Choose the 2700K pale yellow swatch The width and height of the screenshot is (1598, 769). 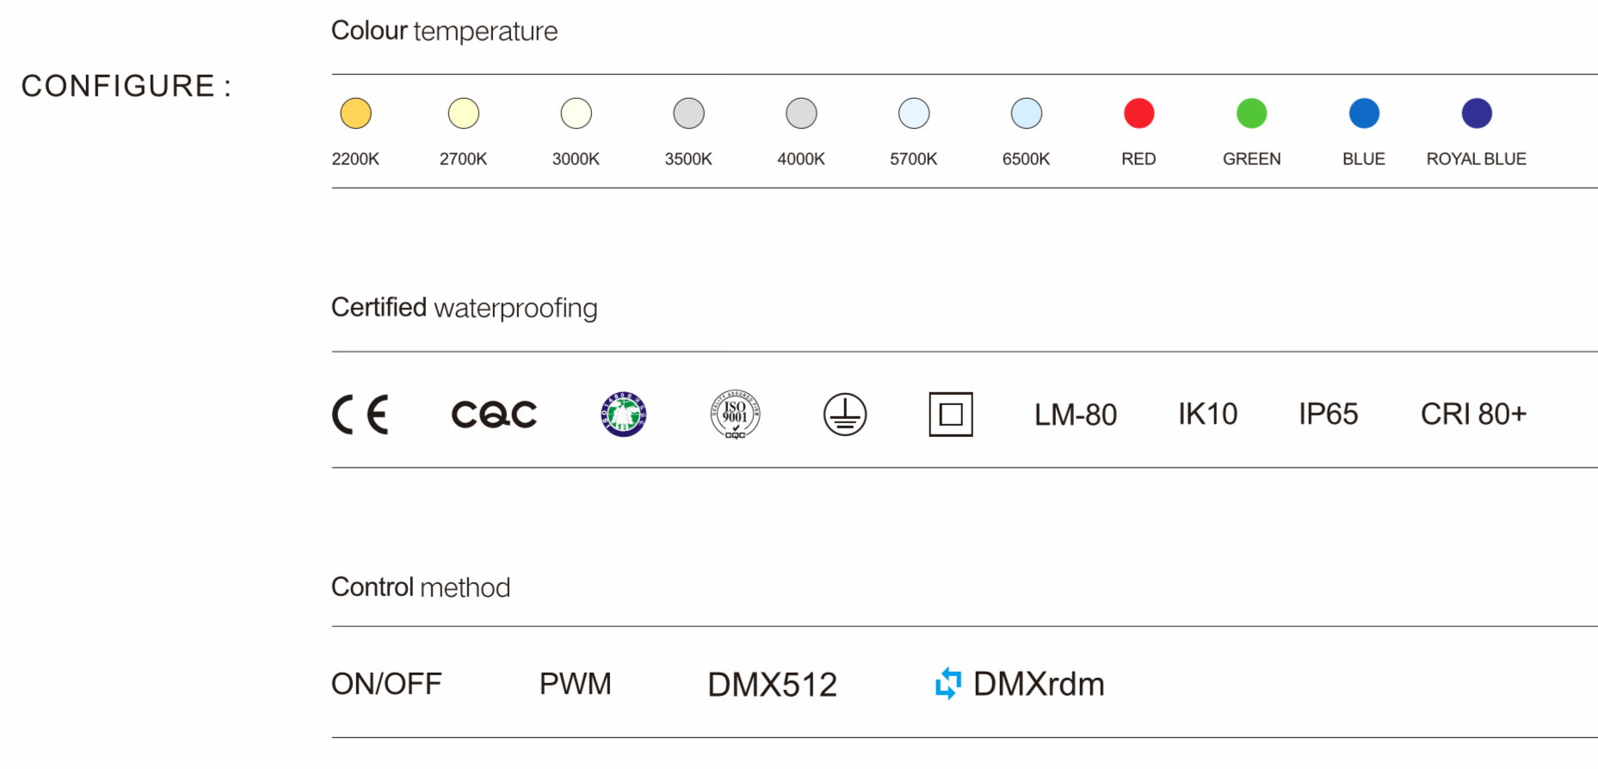click(464, 114)
